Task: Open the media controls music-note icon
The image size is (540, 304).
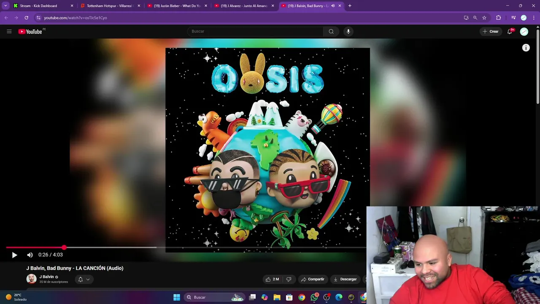Action: point(513,18)
